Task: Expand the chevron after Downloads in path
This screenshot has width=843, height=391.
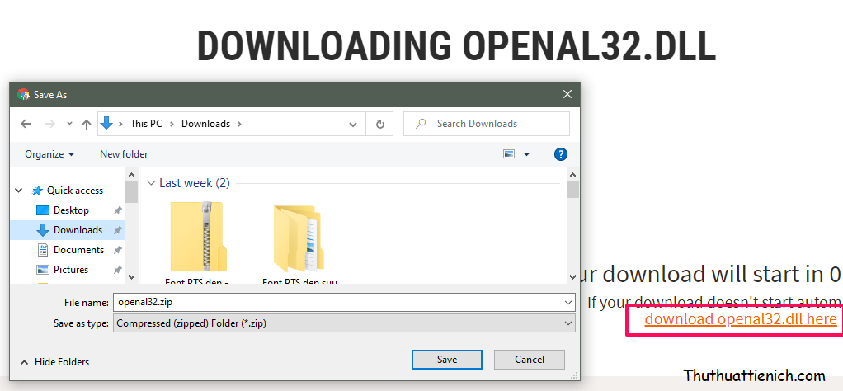Action: (x=239, y=124)
